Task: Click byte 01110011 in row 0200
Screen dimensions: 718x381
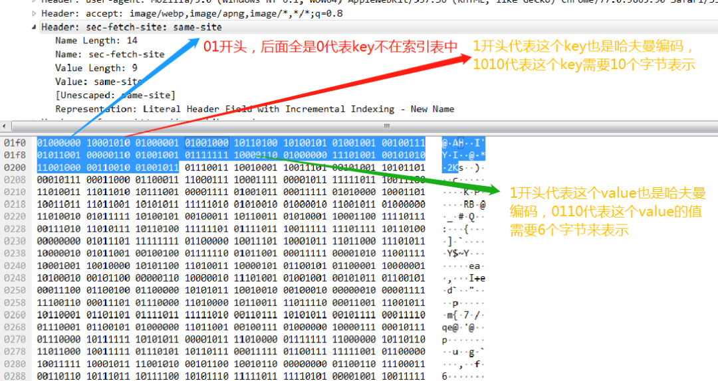Action: [207, 168]
